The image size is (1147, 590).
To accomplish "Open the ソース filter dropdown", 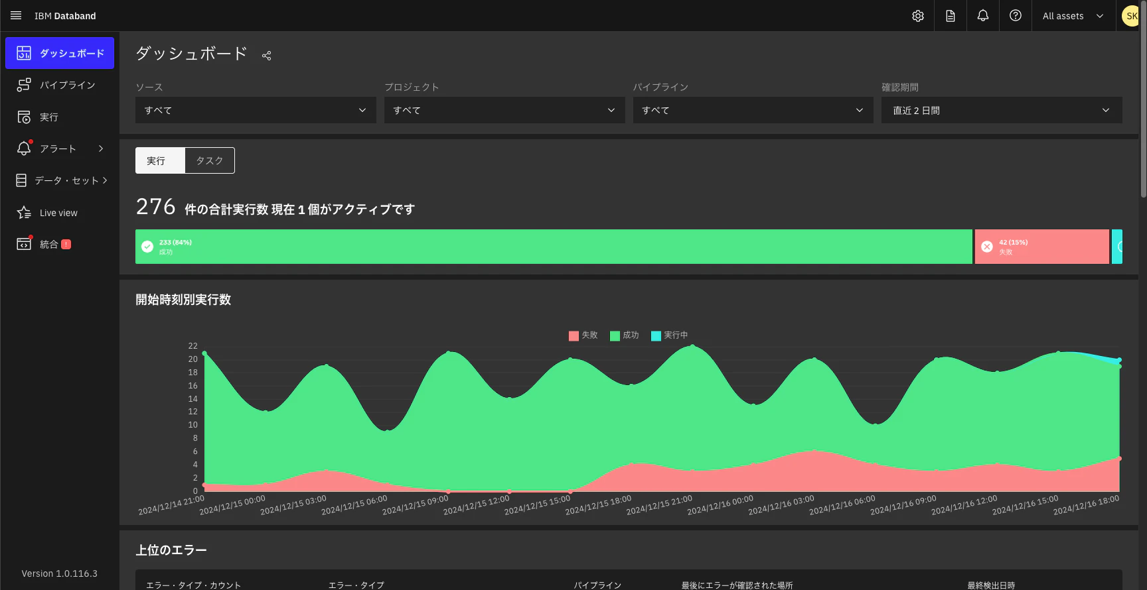I will coord(256,110).
